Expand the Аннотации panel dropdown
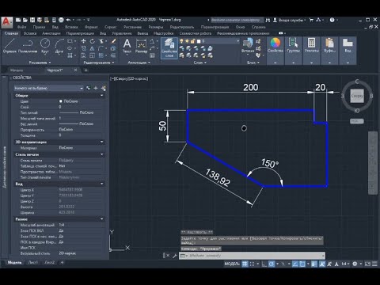The image size is (380, 285). coord(139,63)
